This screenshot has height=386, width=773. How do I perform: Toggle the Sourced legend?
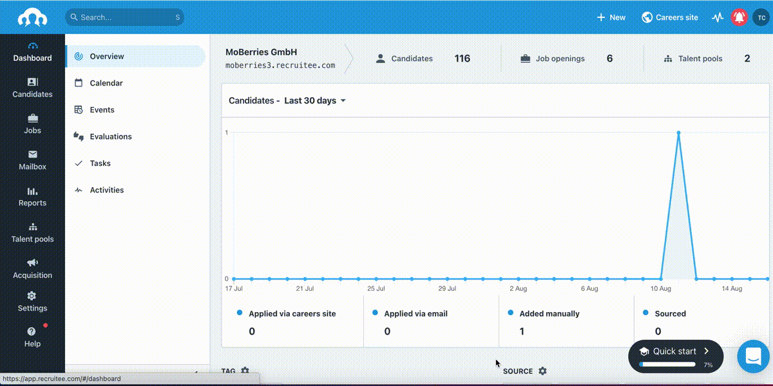[664, 314]
